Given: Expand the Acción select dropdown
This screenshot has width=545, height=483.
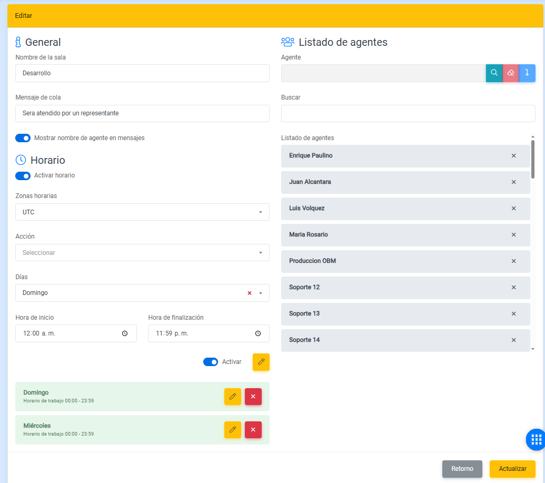Looking at the screenshot, I should (x=142, y=253).
